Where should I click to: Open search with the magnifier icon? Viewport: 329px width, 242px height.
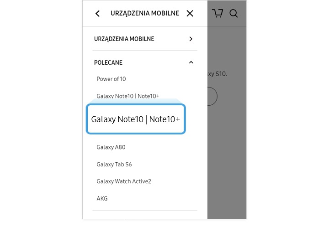[x=233, y=13]
